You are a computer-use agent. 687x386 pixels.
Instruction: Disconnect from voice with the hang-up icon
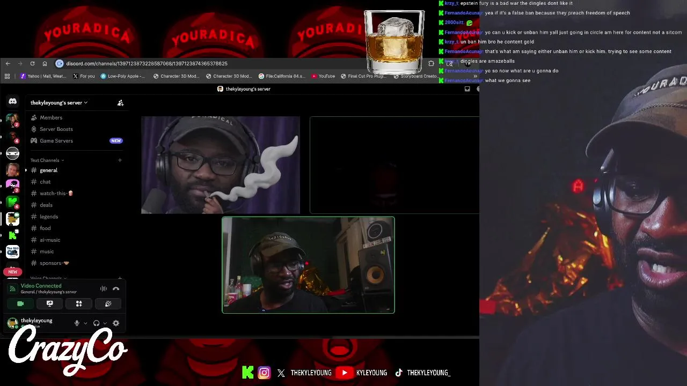click(116, 289)
